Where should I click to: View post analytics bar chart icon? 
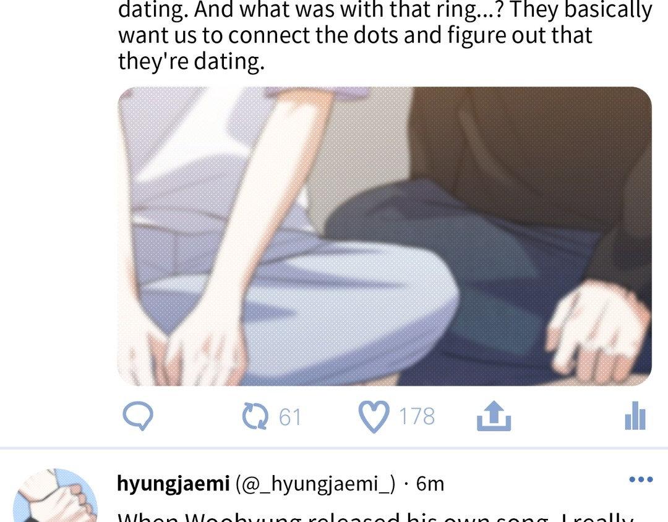pyautogui.click(x=635, y=416)
